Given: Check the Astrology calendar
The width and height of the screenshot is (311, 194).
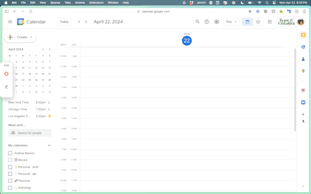Looking at the screenshot, I should [x=10, y=188].
